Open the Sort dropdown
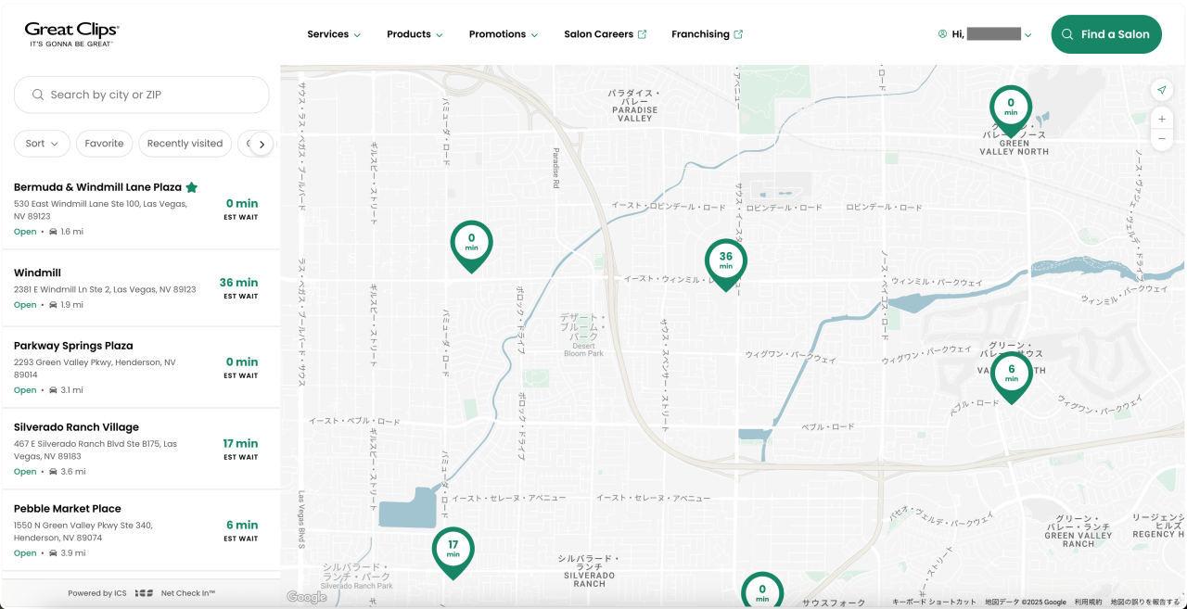 pyautogui.click(x=43, y=144)
